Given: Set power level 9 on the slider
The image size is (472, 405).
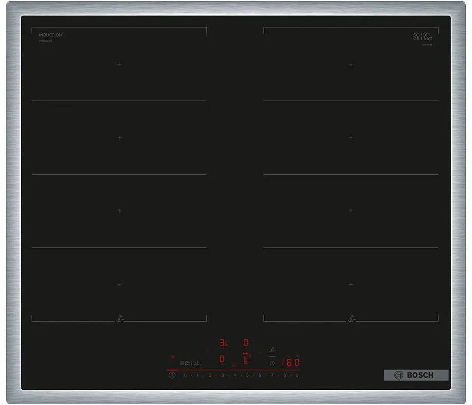Looking at the screenshot, I should pos(297,375).
